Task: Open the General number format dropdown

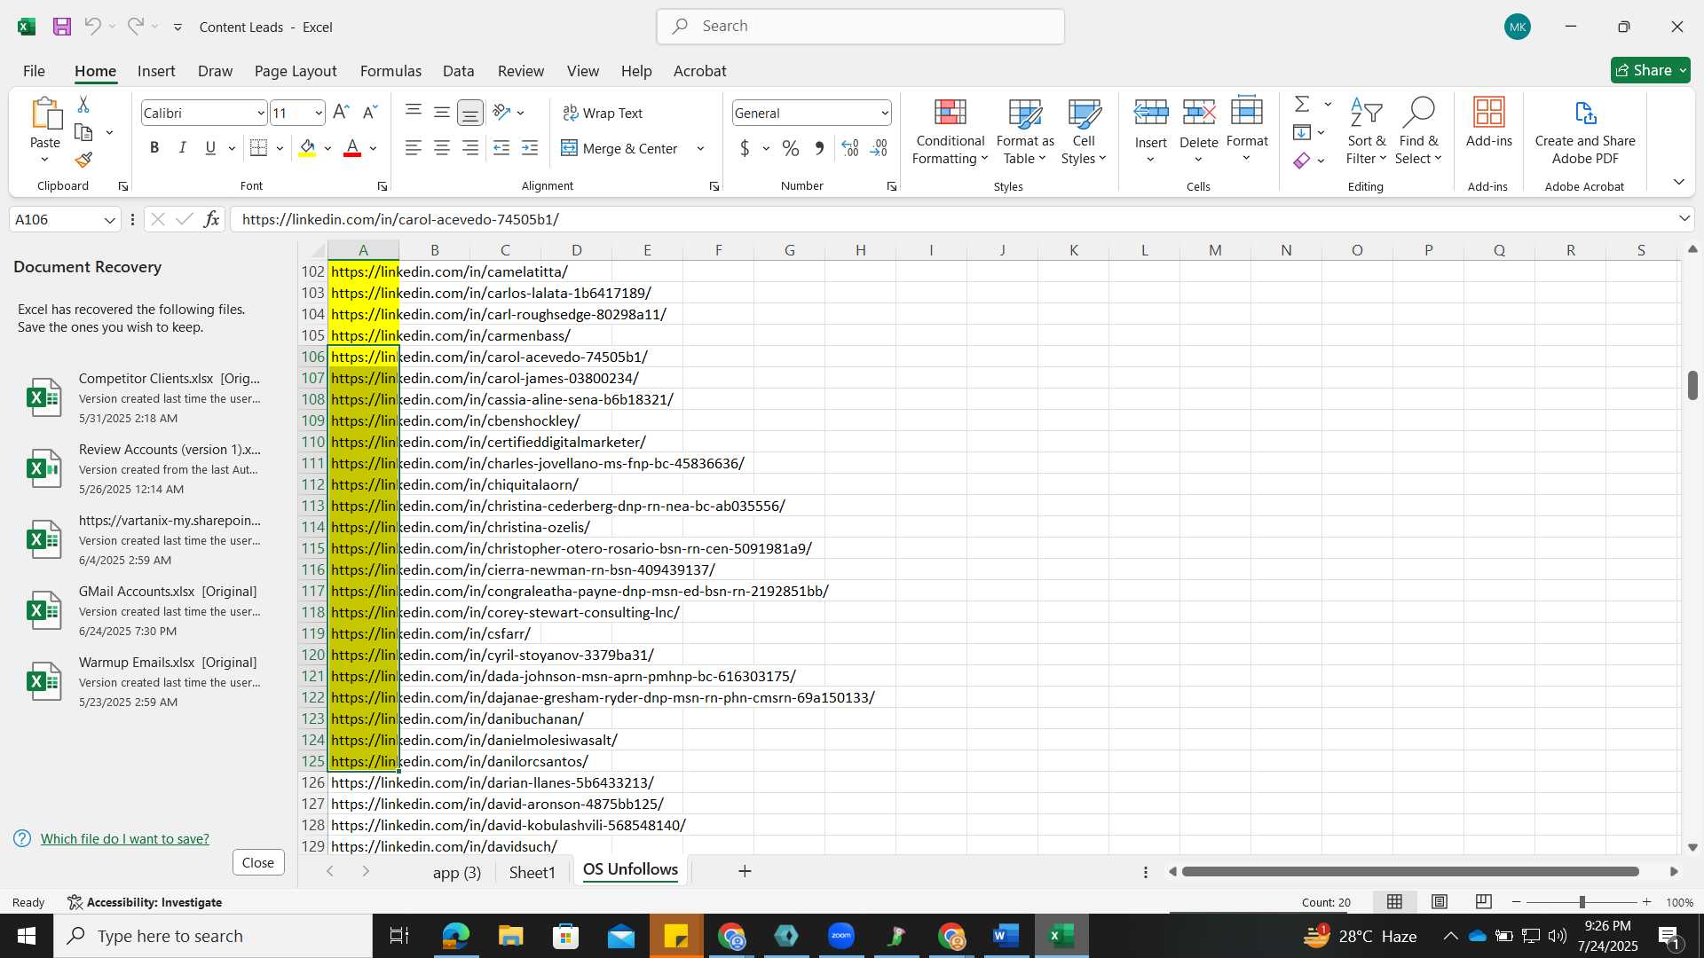Action: click(x=885, y=114)
